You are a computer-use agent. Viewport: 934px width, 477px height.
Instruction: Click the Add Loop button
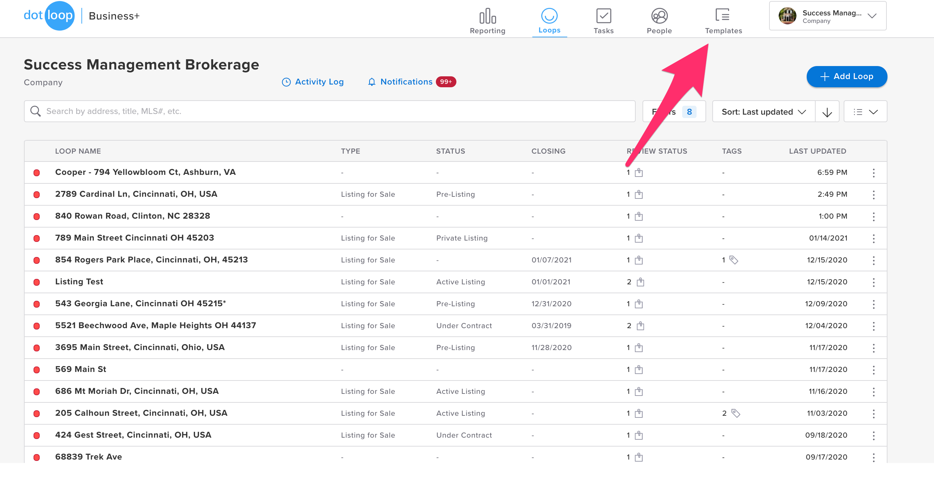click(847, 77)
